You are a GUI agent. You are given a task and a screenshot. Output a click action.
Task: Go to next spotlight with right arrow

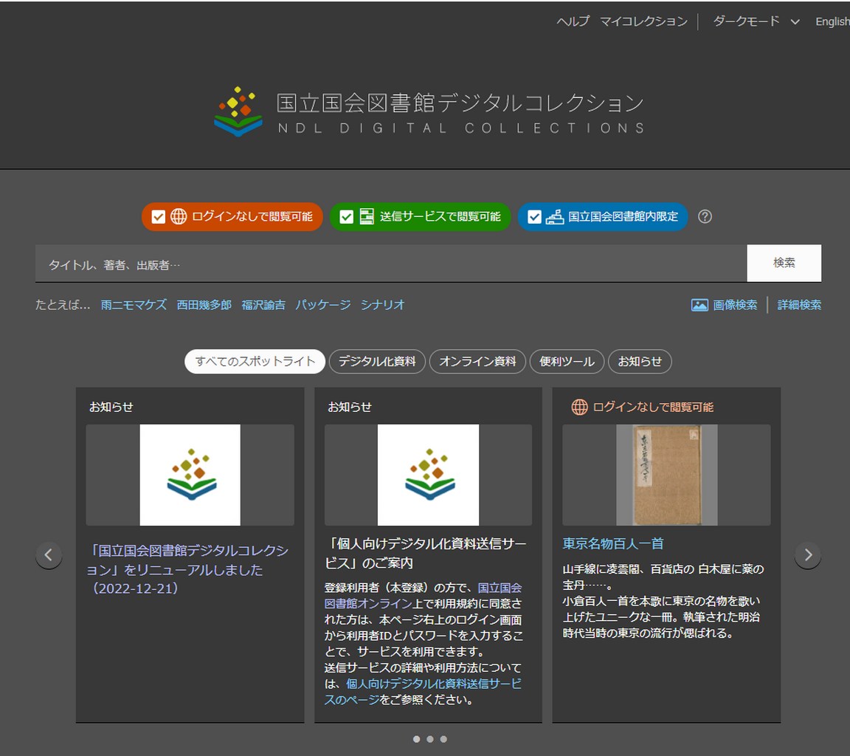coord(808,554)
